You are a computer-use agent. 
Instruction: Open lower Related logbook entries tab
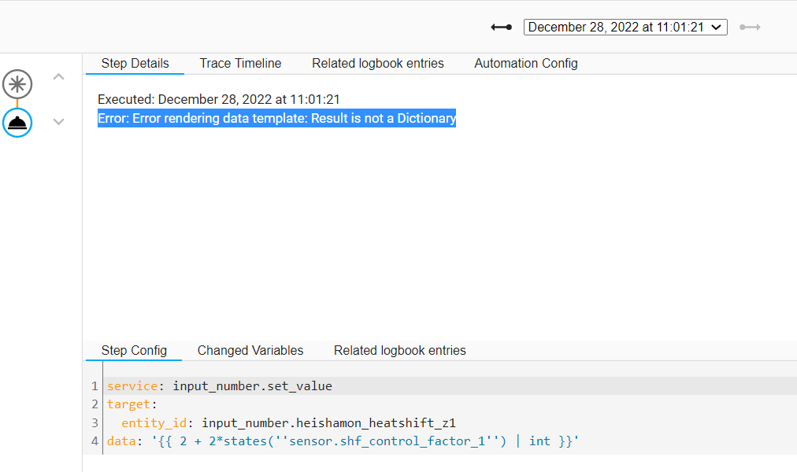click(x=399, y=351)
